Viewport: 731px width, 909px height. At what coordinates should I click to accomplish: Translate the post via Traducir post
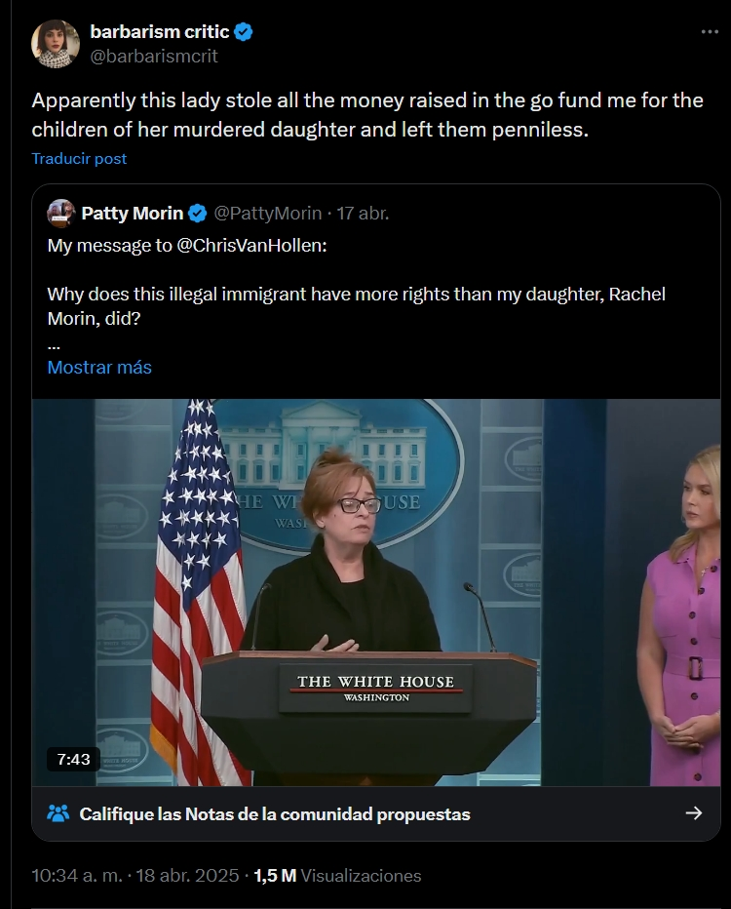[x=79, y=158]
